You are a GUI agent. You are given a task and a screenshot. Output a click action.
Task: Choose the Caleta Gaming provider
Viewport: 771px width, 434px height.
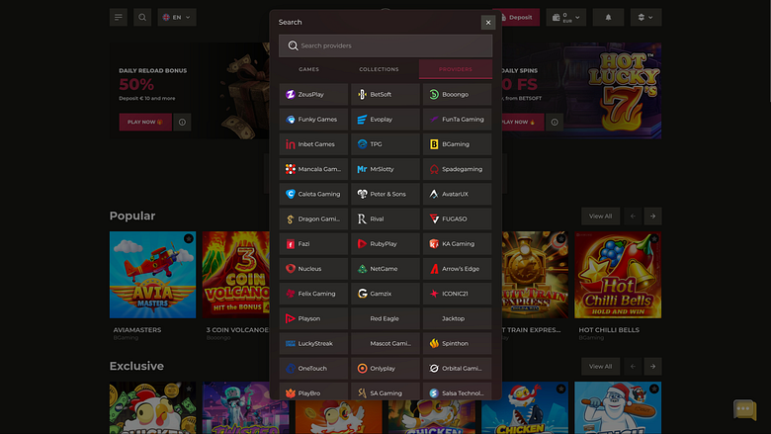coord(313,194)
